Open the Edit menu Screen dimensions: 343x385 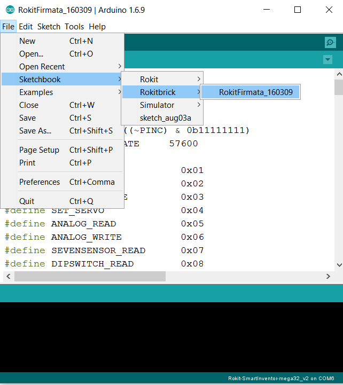point(26,27)
